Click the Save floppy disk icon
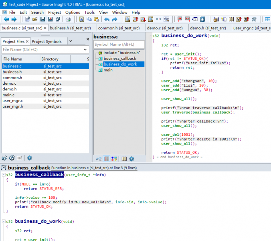 click(x=42, y=19)
